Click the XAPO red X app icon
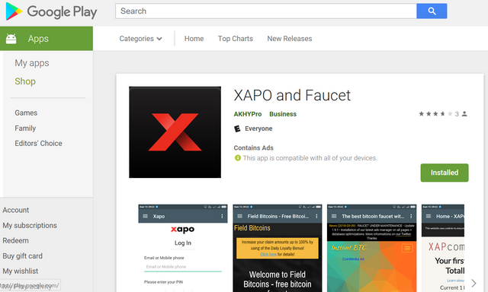This screenshot has width=488, height=292. pyautogui.click(x=175, y=132)
